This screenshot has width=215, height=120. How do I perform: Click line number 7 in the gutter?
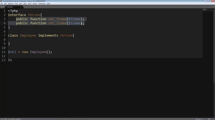click(x=4, y=36)
